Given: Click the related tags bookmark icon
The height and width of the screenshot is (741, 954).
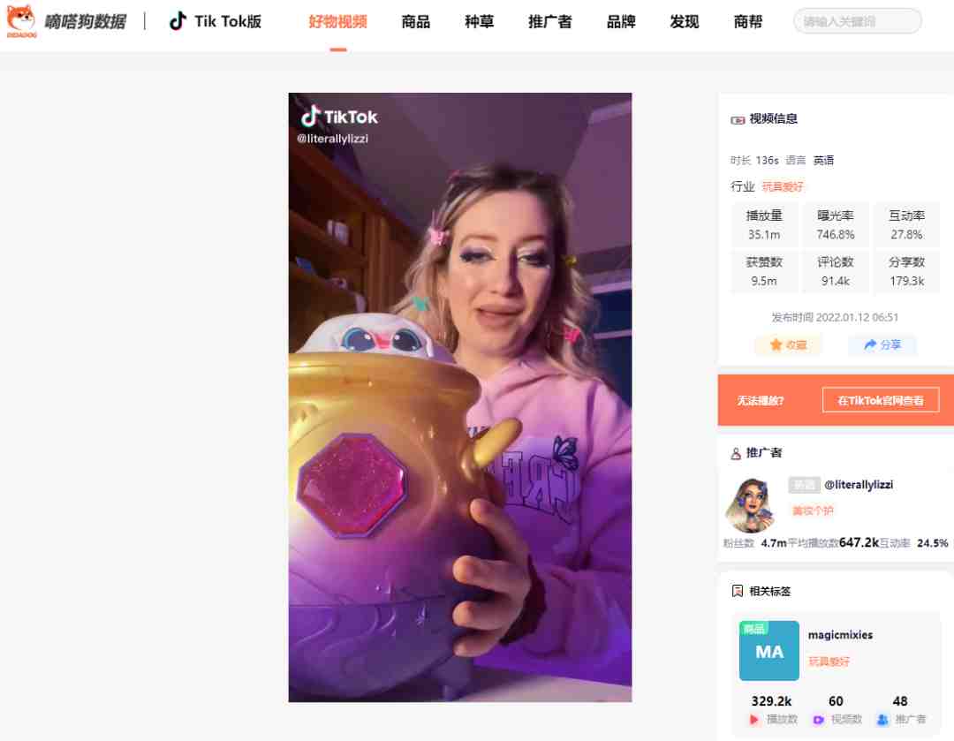Looking at the screenshot, I should [x=738, y=591].
